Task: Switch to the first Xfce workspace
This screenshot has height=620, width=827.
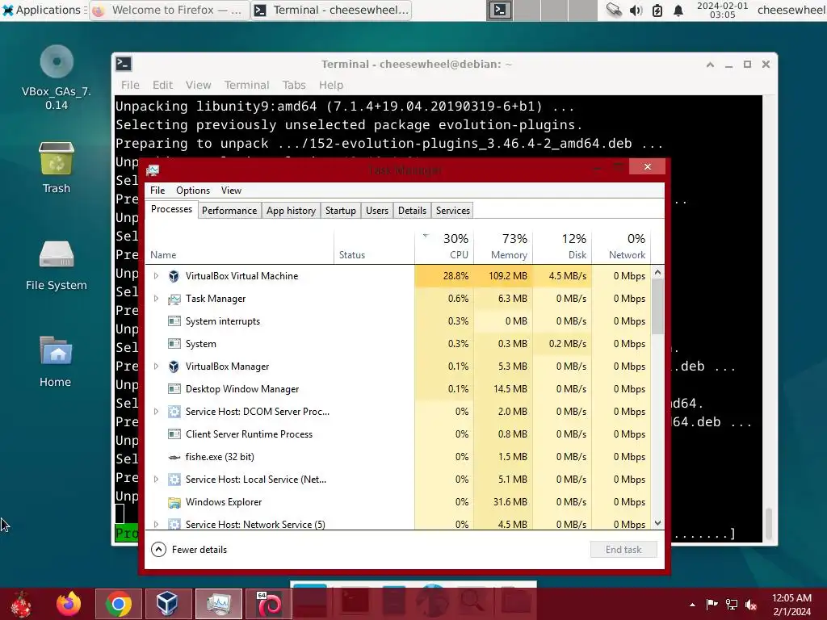Action: pos(499,10)
